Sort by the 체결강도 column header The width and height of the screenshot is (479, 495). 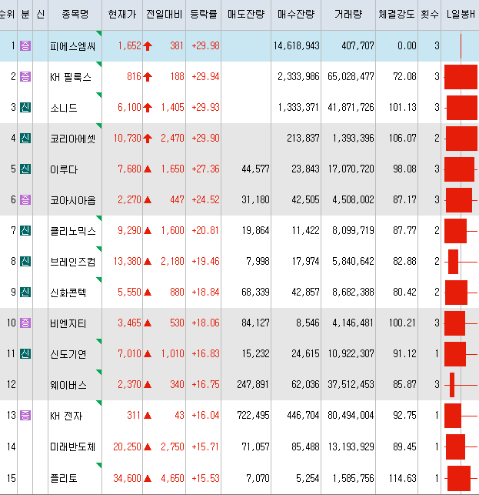pos(397,14)
